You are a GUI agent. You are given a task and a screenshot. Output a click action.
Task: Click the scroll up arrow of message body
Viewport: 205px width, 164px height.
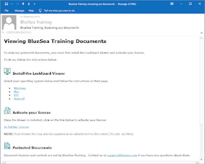201,37
